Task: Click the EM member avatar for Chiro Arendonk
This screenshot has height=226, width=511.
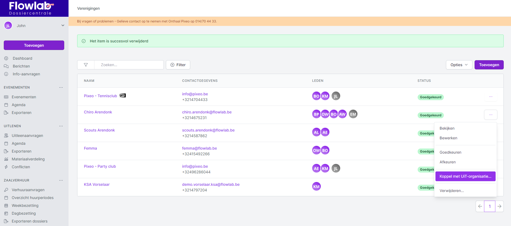Action: (x=353, y=114)
